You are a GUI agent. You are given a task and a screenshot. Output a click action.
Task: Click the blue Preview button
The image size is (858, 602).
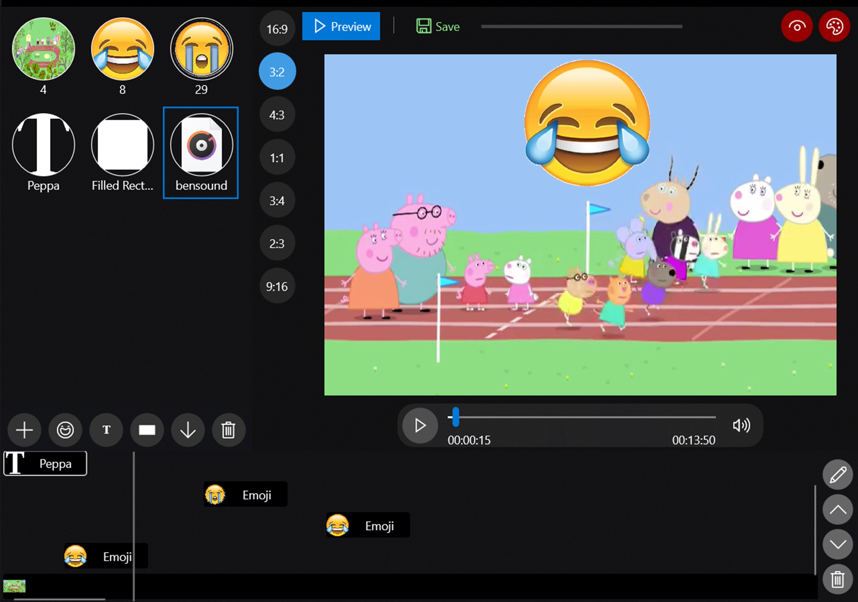click(x=341, y=27)
